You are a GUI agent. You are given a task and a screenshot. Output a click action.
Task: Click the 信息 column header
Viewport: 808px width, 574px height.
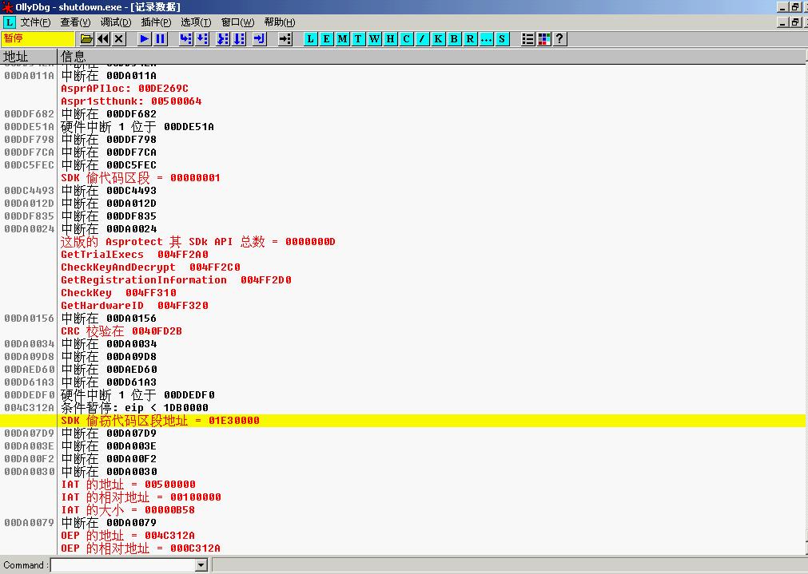[431, 57]
